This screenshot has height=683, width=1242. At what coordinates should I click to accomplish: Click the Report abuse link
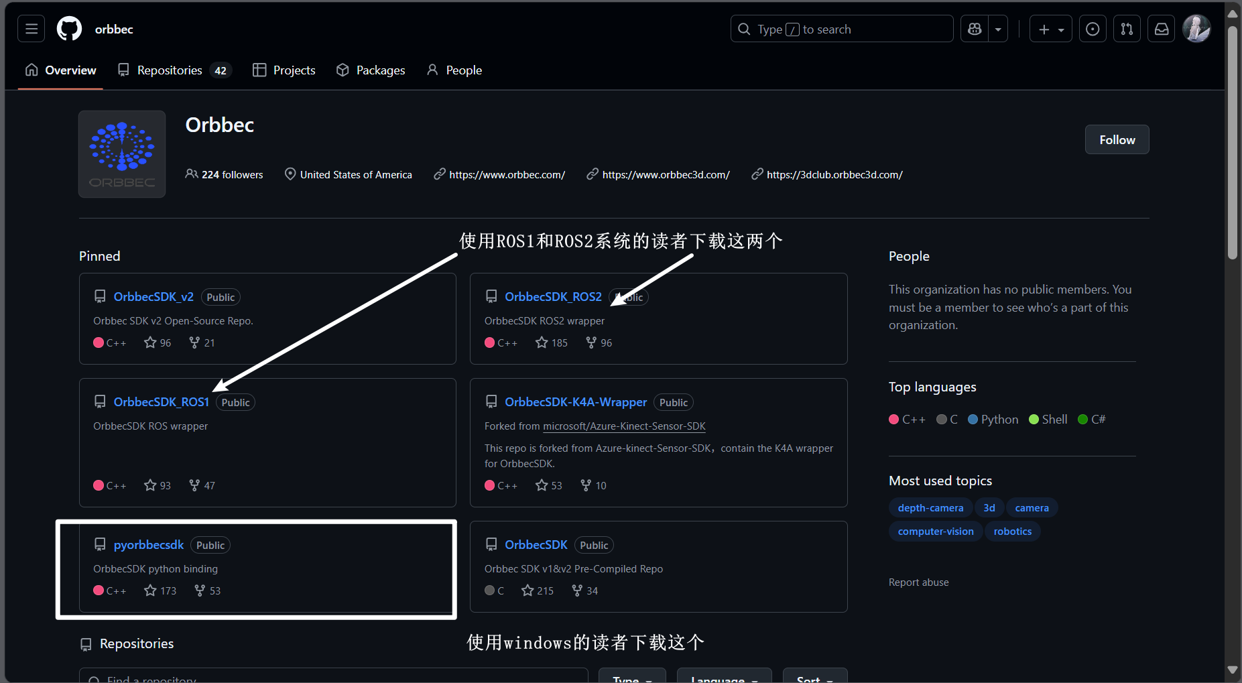point(918,582)
